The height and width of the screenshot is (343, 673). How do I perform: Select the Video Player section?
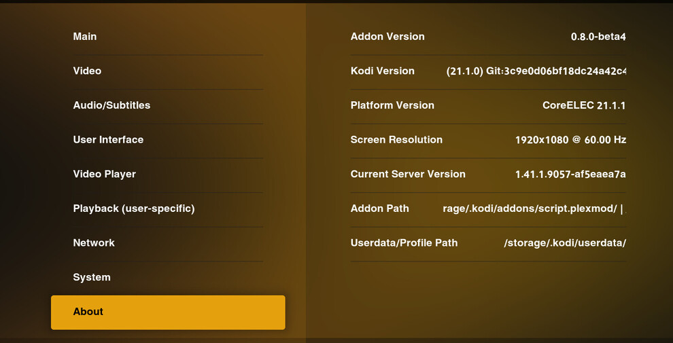pos(105,175)
